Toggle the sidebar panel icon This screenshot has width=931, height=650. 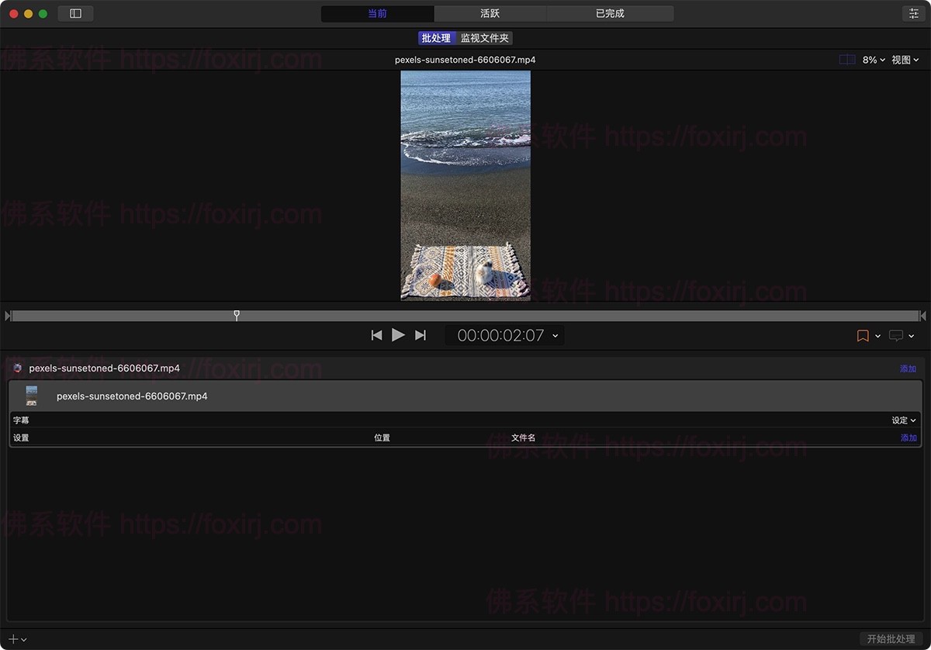75,14
